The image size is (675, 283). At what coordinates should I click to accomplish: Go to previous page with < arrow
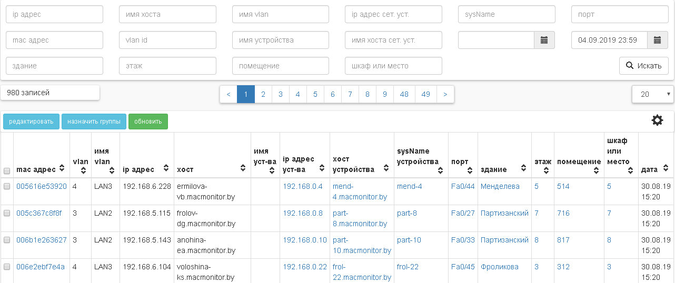(228, 94)
